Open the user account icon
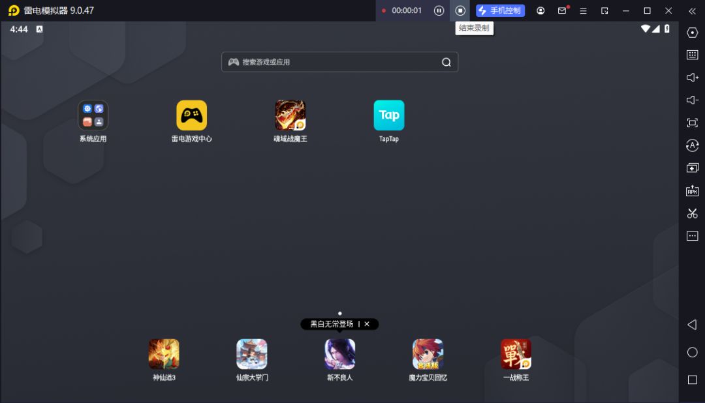Image resolution: width=705 pixels, height=403 pixels. 540,10
